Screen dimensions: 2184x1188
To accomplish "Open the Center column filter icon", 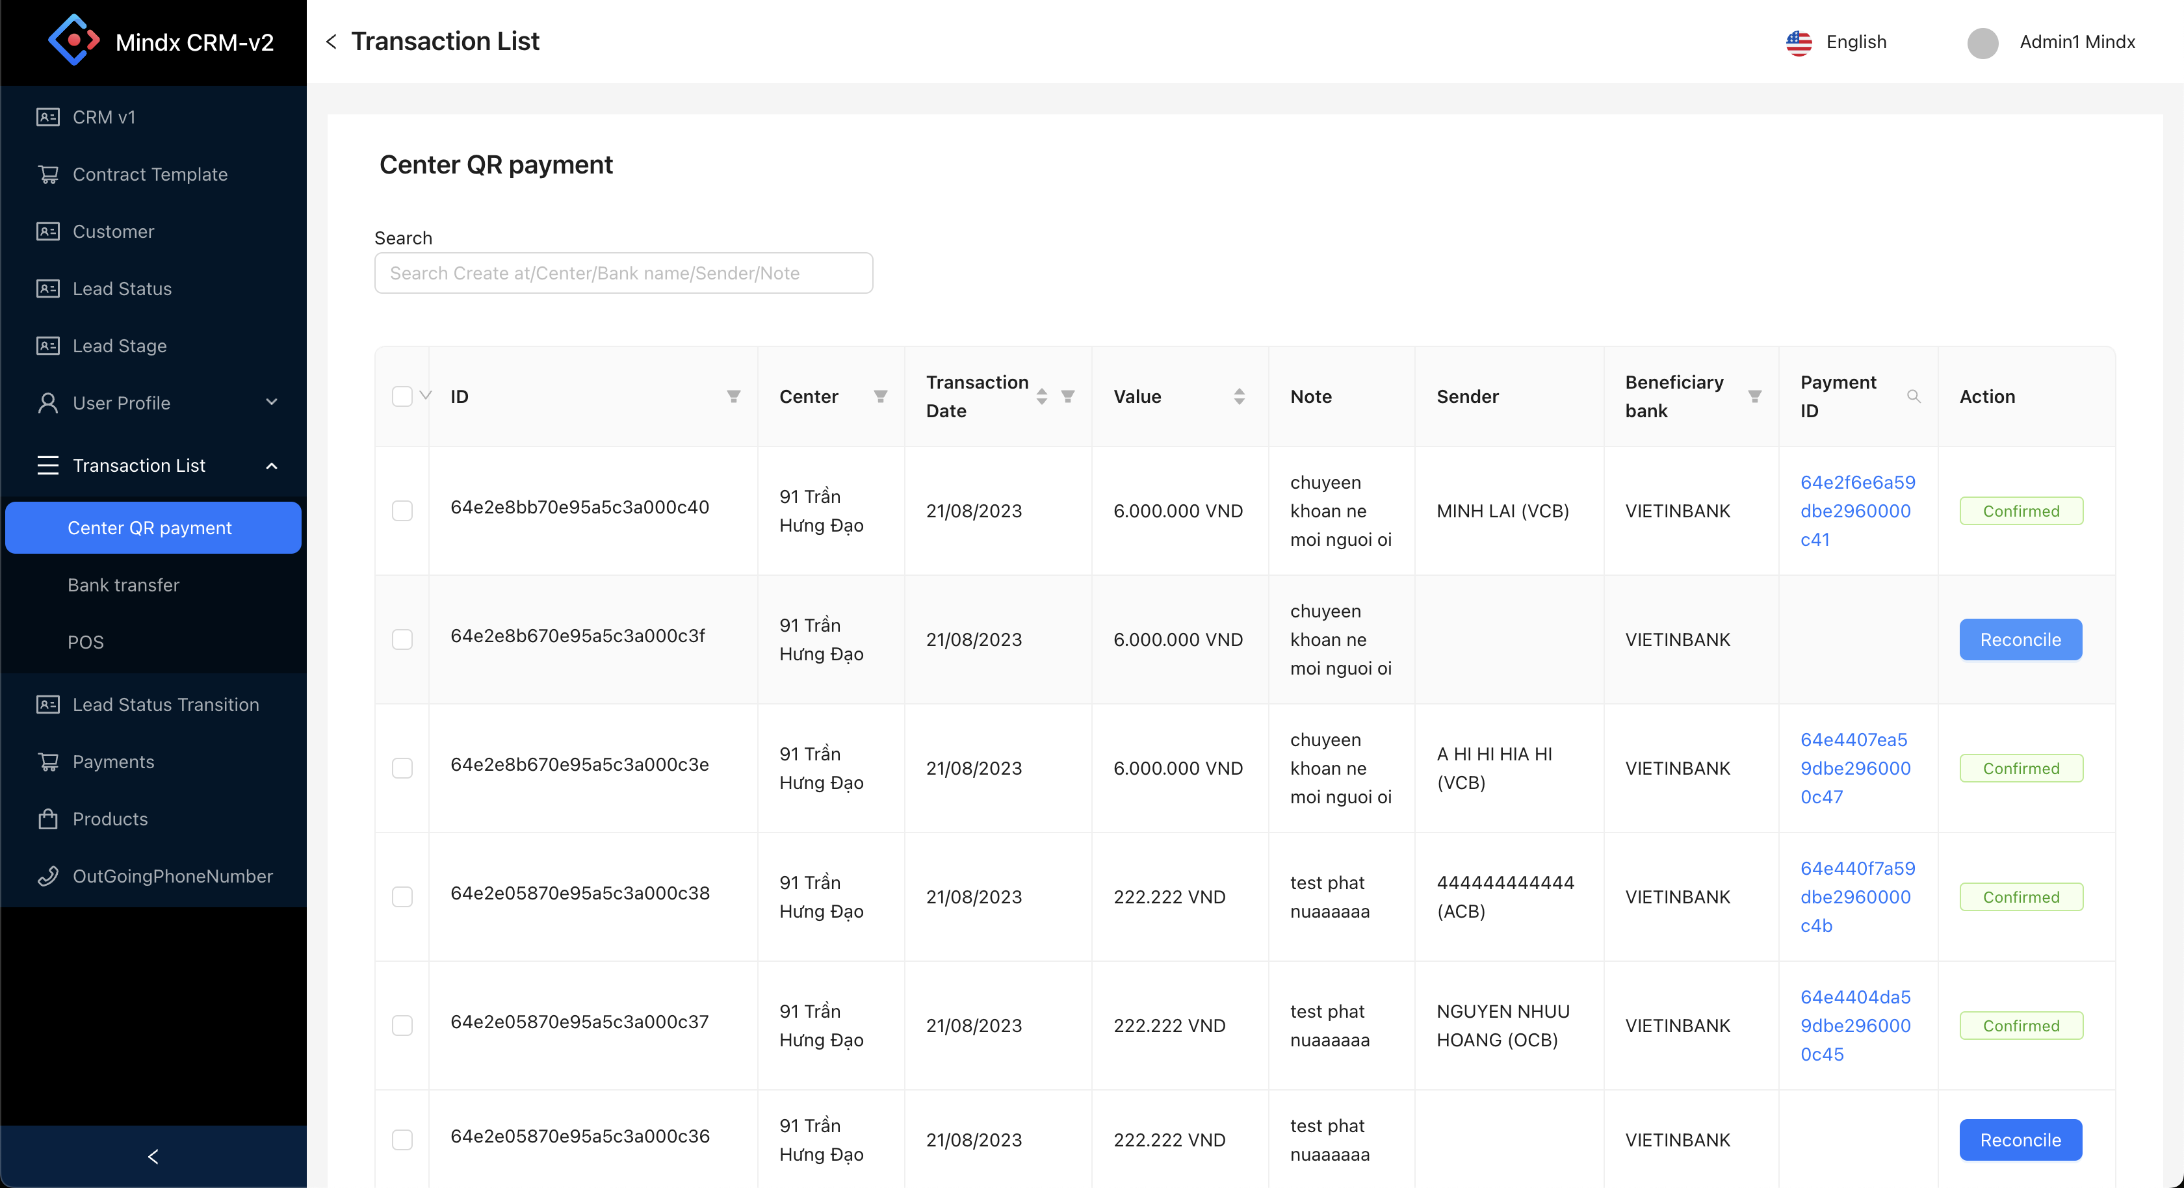I will coord(880,396).
